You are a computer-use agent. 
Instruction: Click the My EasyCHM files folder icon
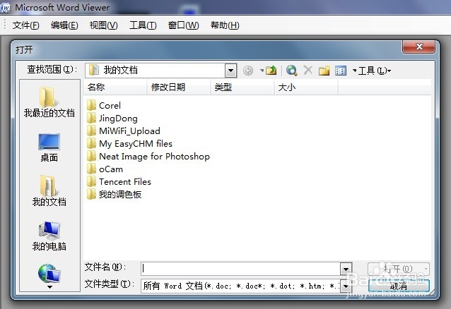91,143
